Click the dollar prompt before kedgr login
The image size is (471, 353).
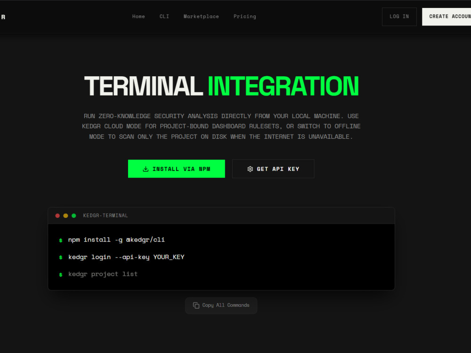[61, 257]
